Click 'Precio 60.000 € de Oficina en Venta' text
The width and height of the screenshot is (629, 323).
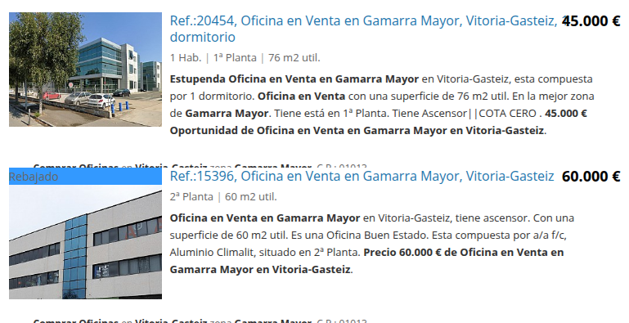coord(454,253)
